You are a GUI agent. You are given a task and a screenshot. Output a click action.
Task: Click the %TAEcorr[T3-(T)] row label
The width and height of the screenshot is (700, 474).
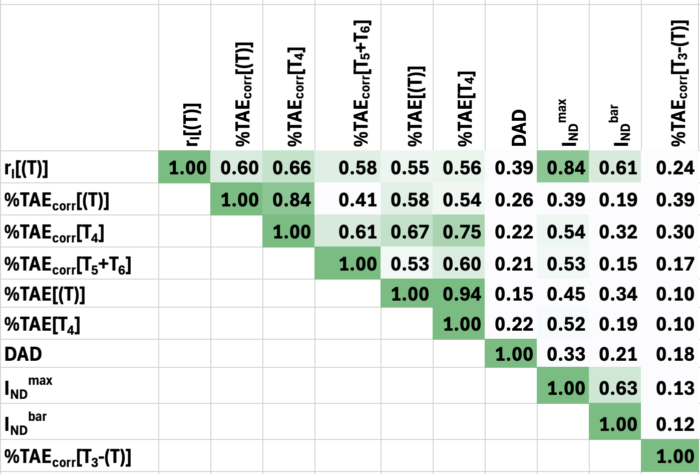click(68, 457)
